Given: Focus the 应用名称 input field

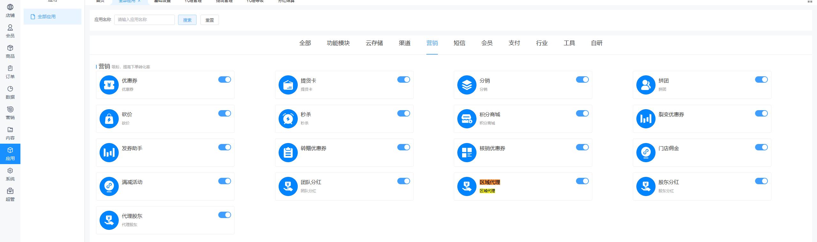Looking at the screenshot, I should pyautogui.click(x=145, y=20).
